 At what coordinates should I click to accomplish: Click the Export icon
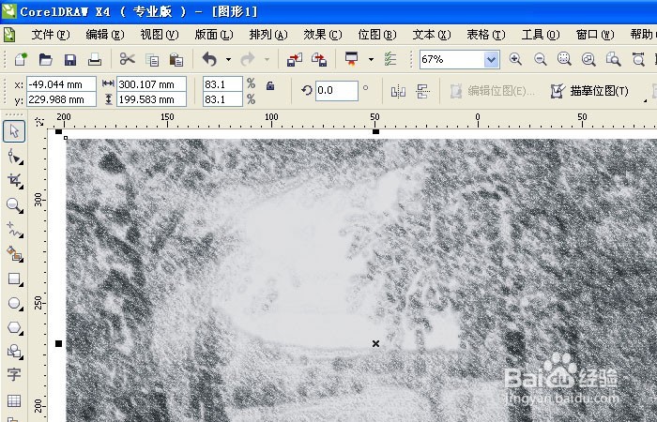(x=319, y=59)
